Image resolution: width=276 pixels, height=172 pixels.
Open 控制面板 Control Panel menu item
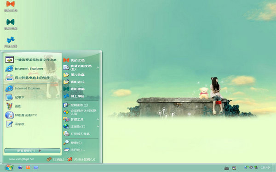click(81, 105)
